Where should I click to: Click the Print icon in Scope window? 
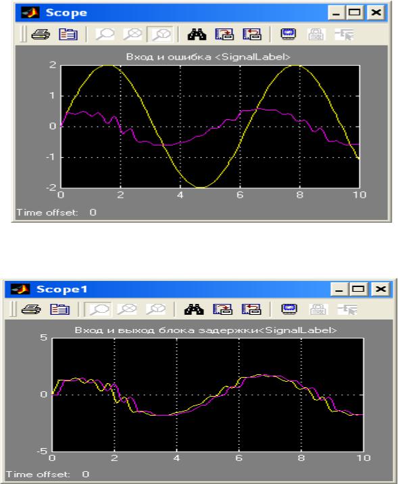point(41,35)
